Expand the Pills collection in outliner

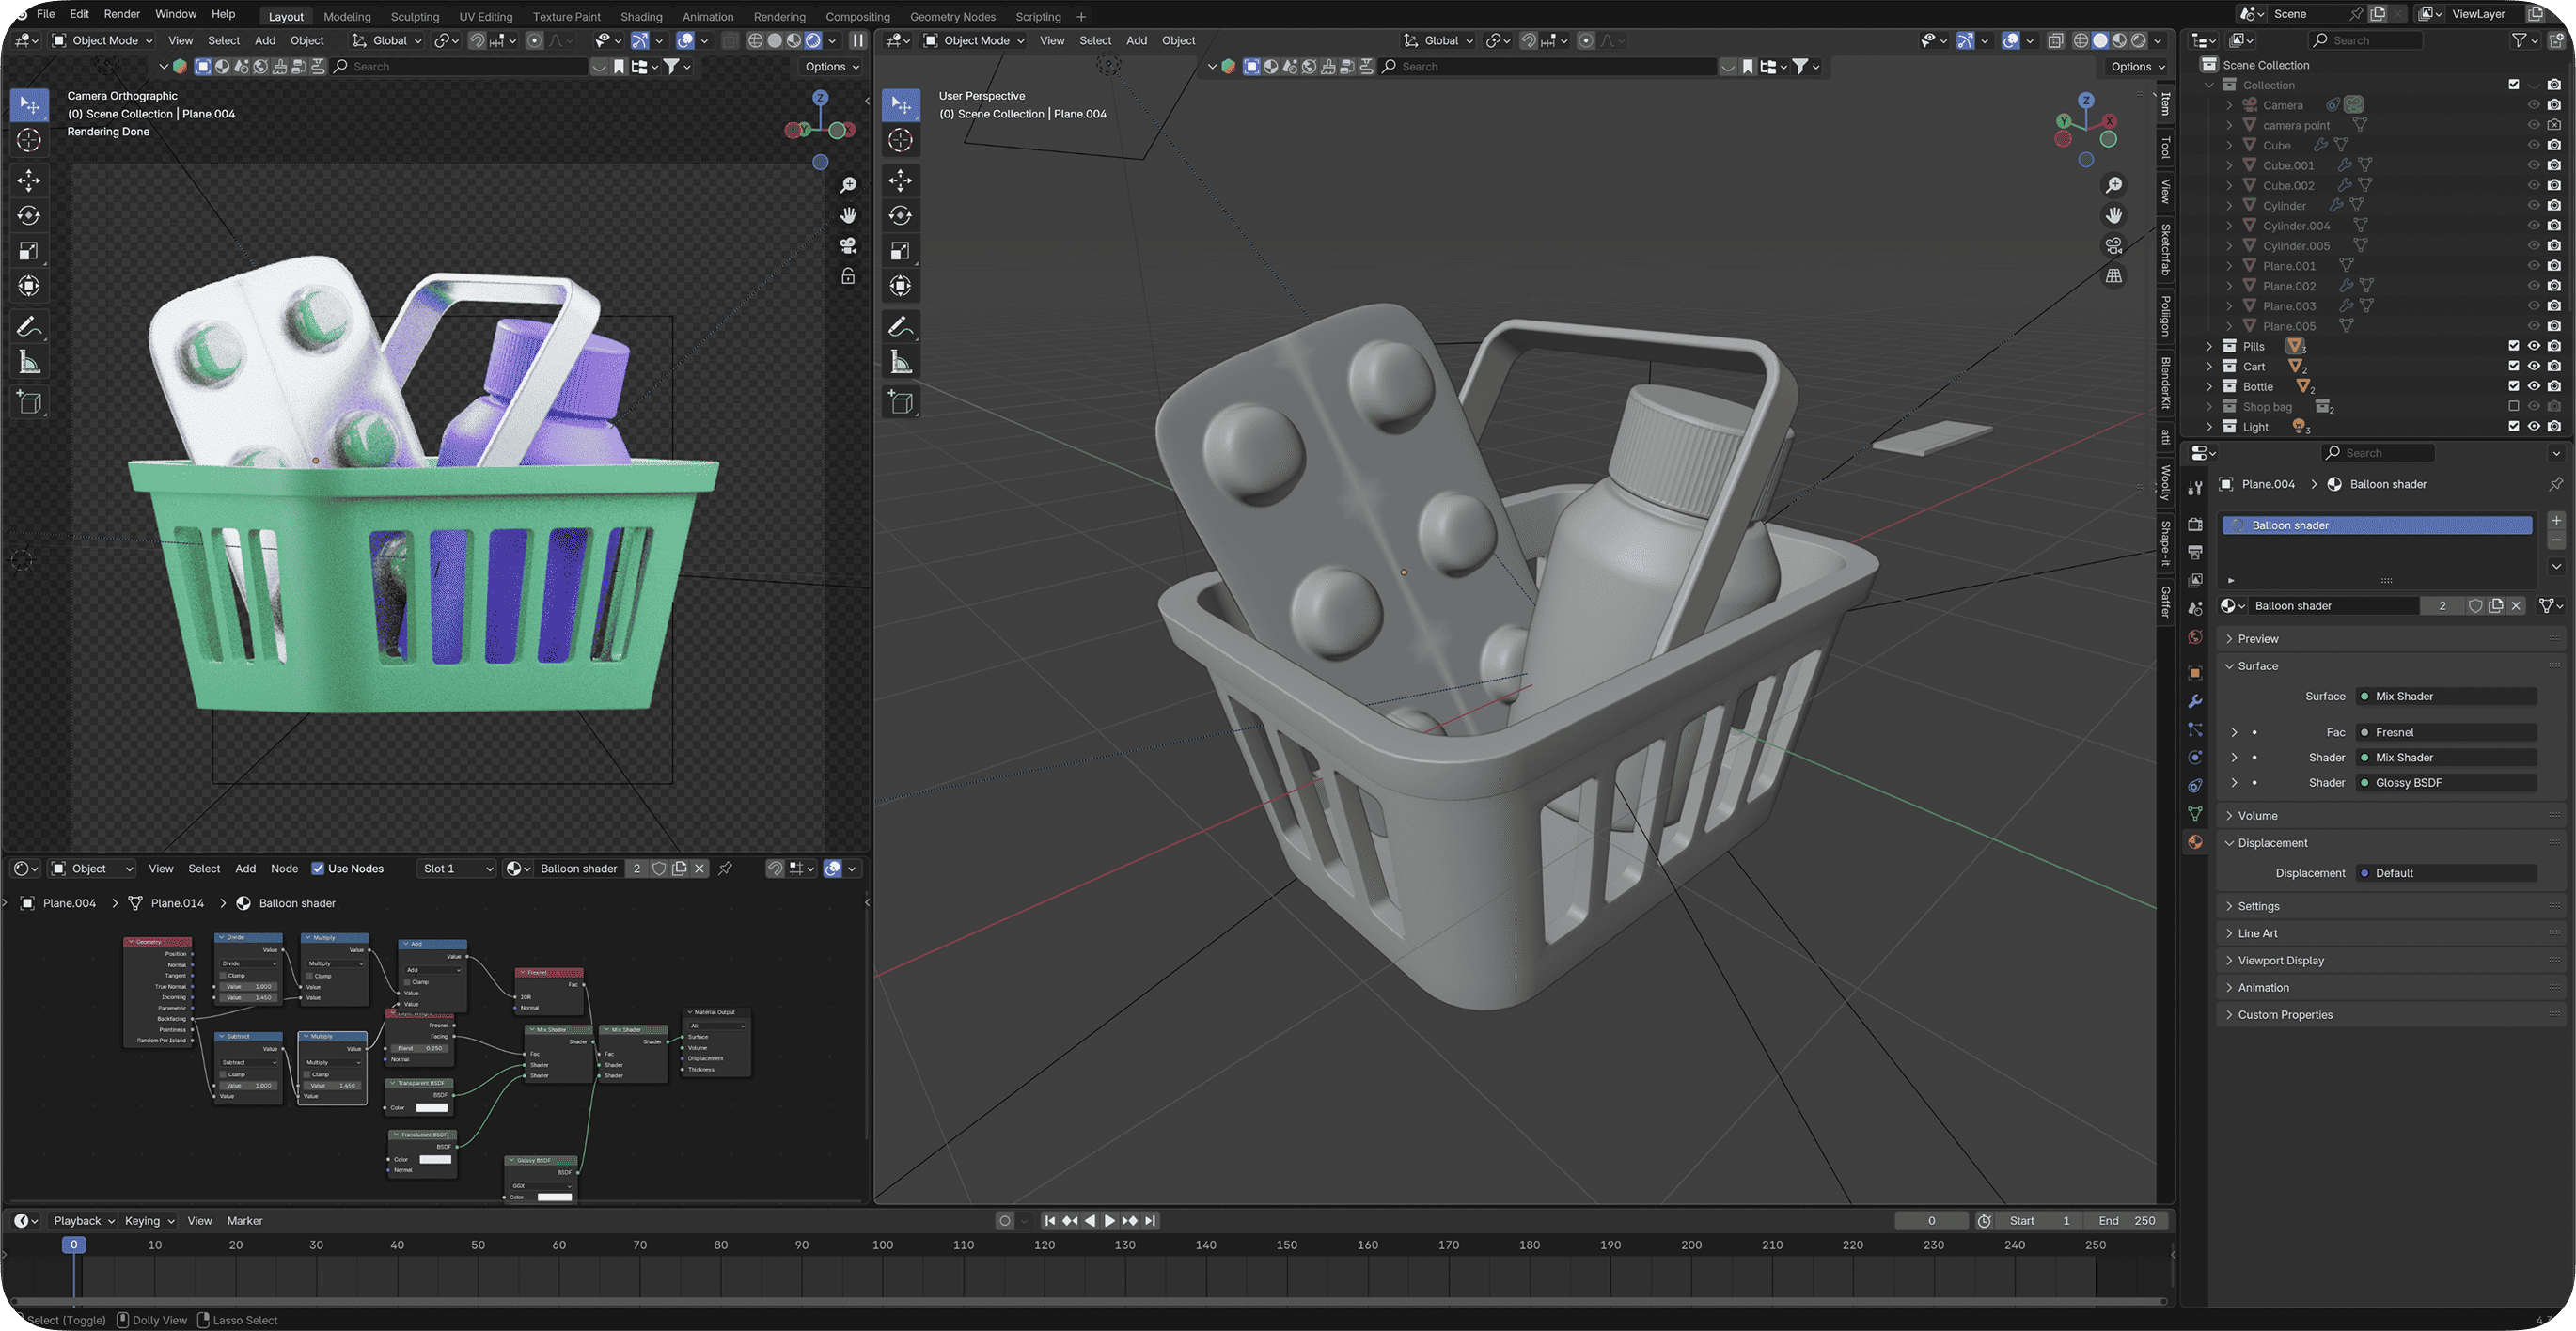tap(2210, 346)
